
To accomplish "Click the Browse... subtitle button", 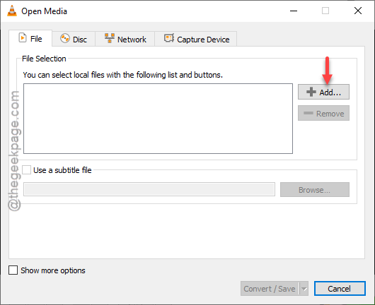I will click(315, 190).
